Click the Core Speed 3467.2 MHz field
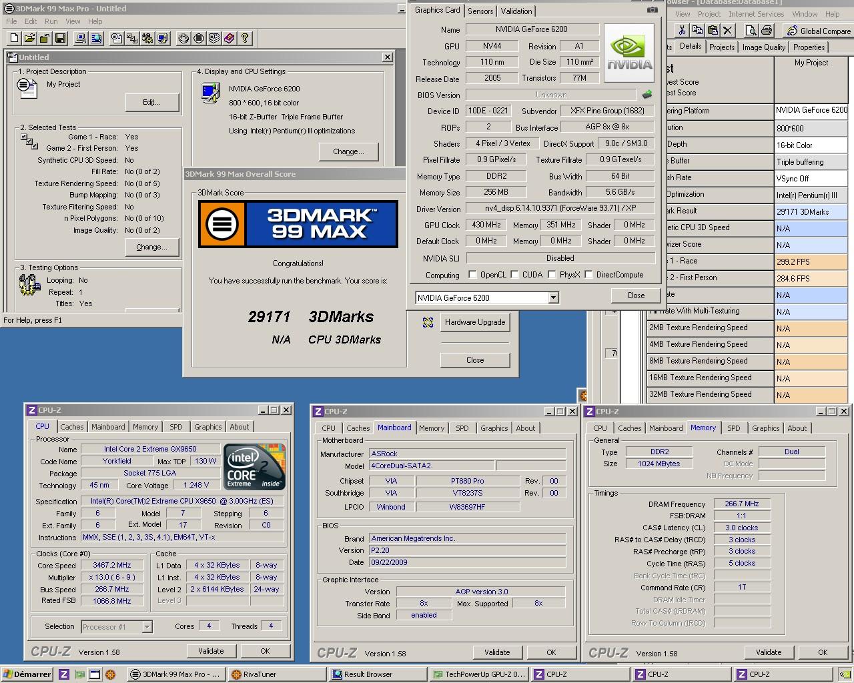The height and width of the screenshot is (683, 854). point(112,565)
